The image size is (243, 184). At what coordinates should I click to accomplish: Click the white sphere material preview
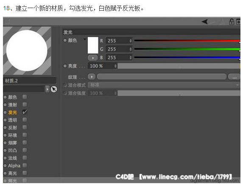point(27,51)
